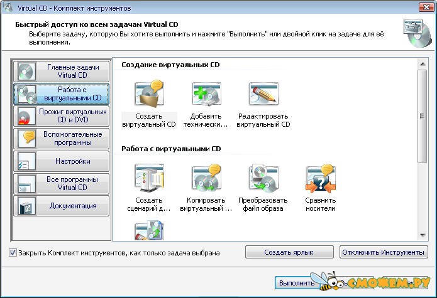Screen dimensions: 437x298
Task: Click the Отключить Инструменты button
Action: [x=384, y=252]
